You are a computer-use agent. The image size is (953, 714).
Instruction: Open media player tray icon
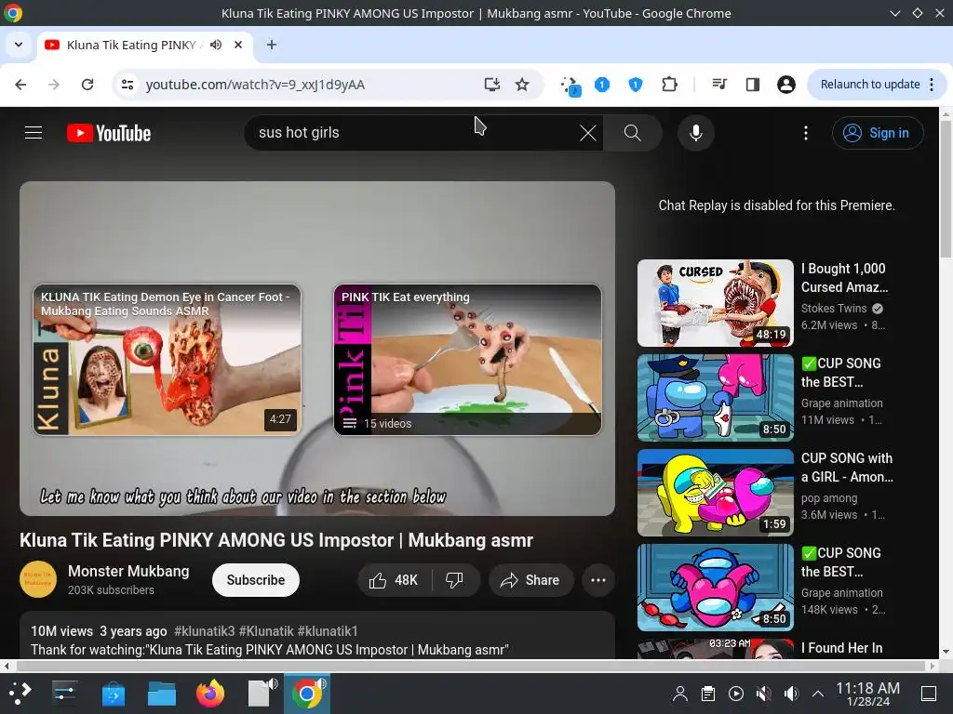coord(736,694)
